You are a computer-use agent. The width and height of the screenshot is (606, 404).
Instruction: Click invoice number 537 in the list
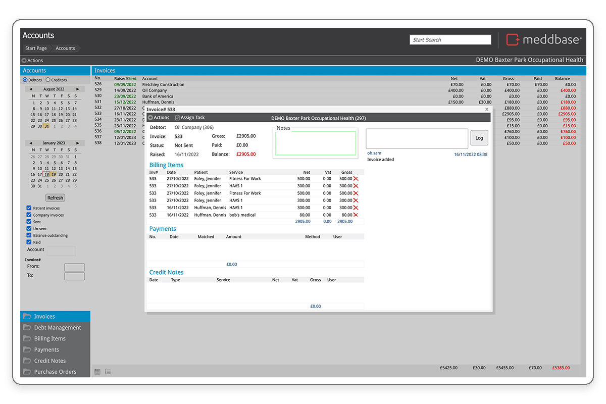click(x=98, y=137)
